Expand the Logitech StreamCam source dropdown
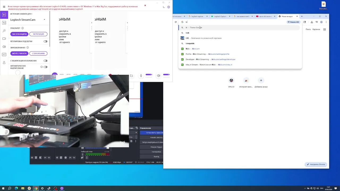The image size is (340, 191). (44, 20)
